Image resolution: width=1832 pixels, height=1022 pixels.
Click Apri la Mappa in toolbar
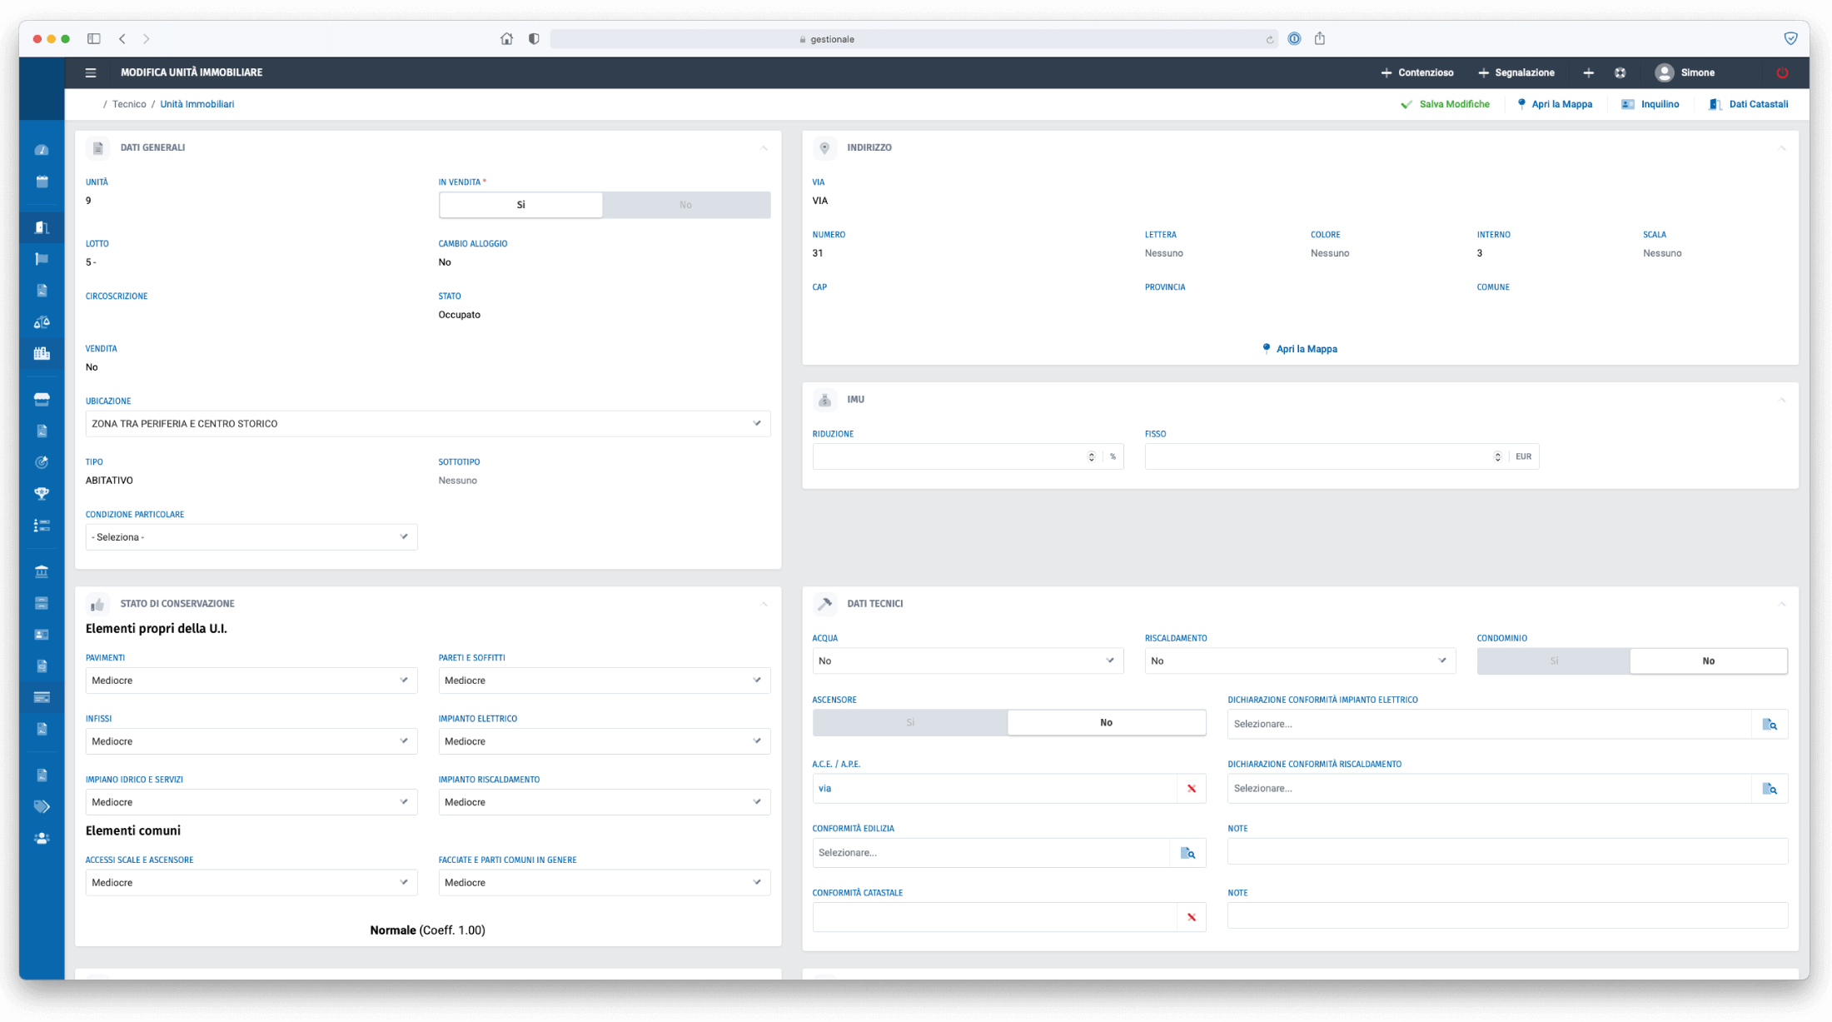[1554, 104]
